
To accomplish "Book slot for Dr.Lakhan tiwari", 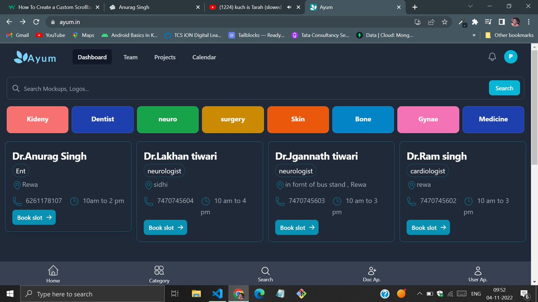I will tap(165, 227).
